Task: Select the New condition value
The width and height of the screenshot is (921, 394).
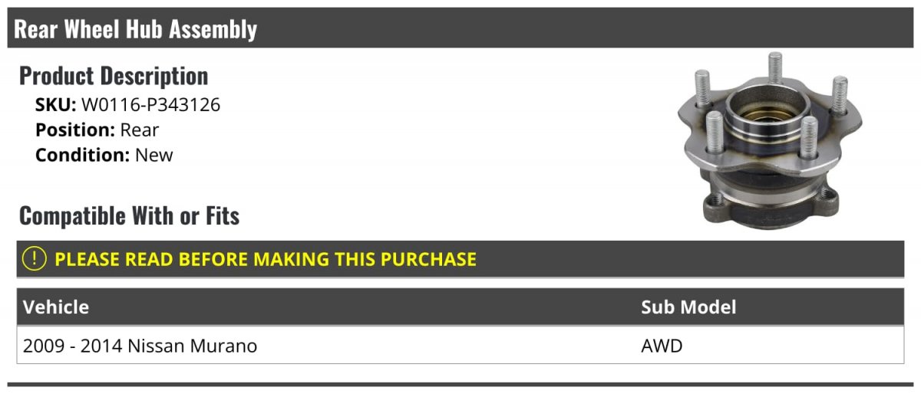Action: (x=154, y=155)
